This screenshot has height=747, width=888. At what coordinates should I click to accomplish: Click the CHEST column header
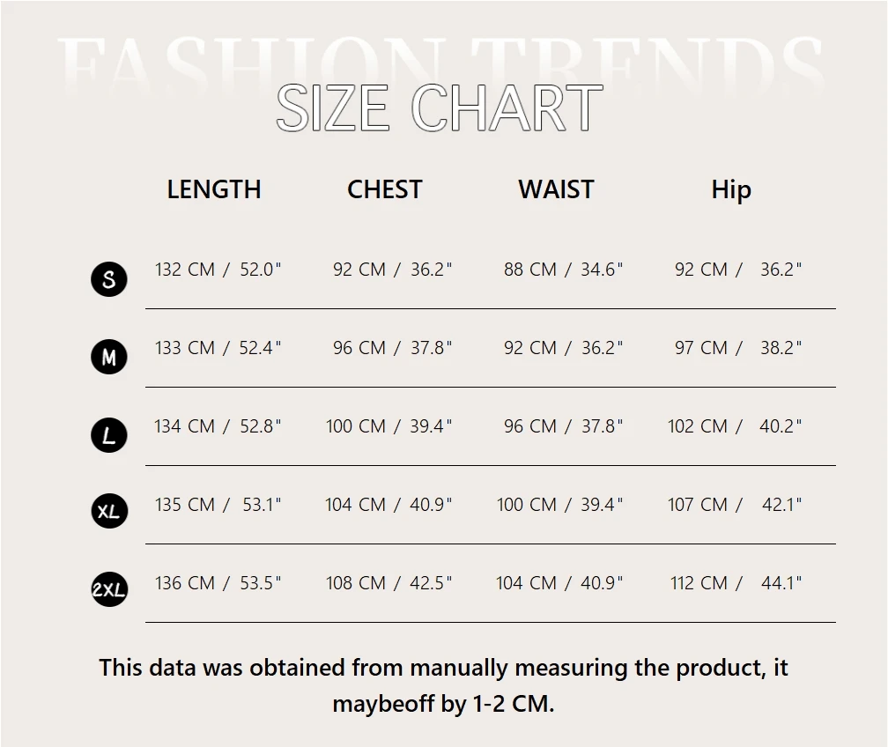385,189
